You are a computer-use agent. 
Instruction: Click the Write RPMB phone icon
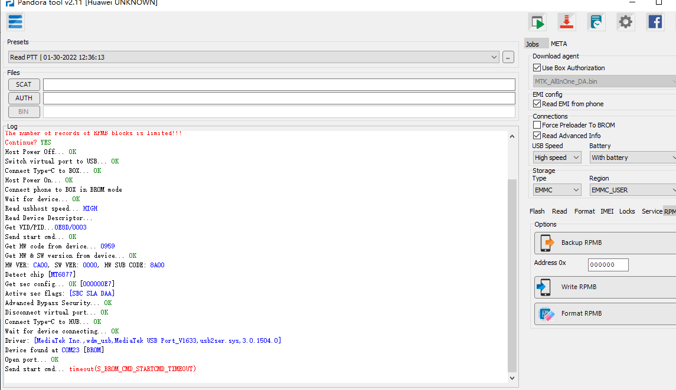click(x=544, y=287)
